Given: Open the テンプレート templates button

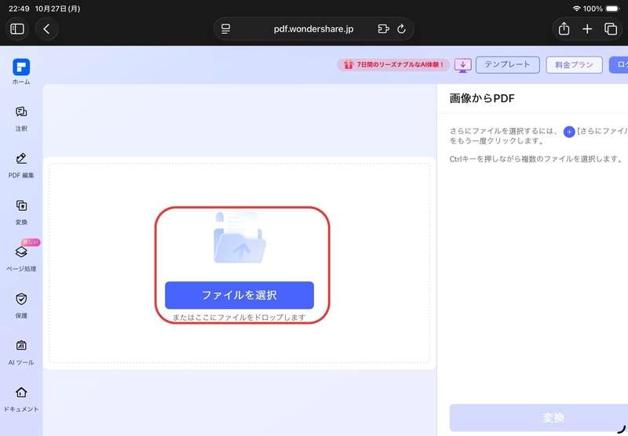Looking at the screenshot, I should [507, 65].
